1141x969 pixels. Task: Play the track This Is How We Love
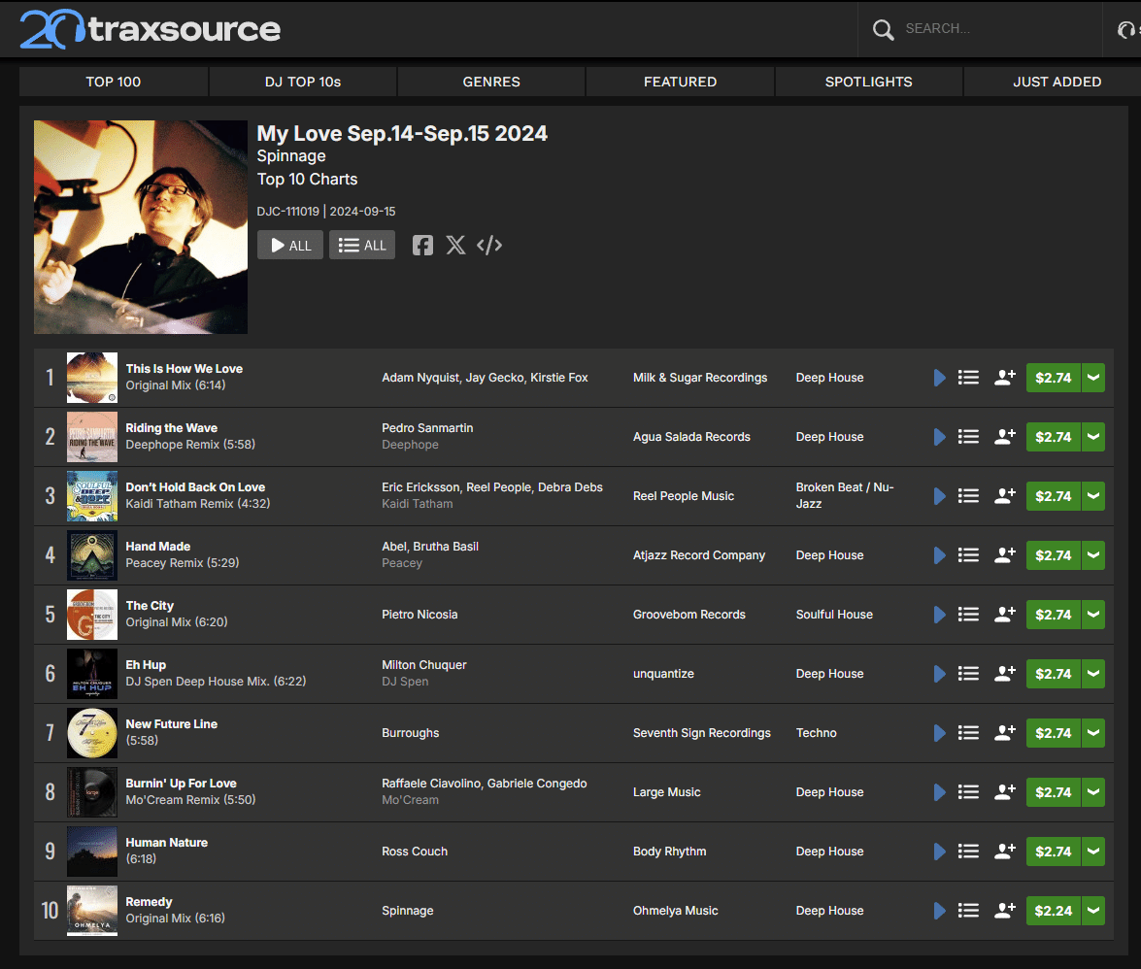point(939,378)
